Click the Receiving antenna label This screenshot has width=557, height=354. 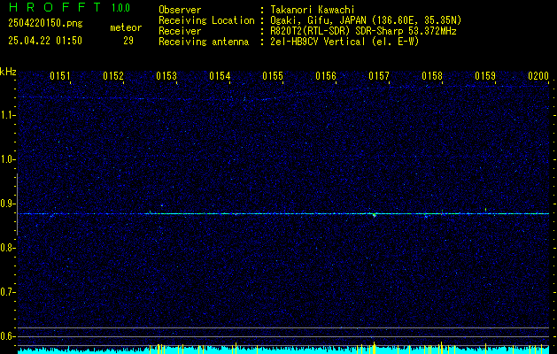pos(204,42)
